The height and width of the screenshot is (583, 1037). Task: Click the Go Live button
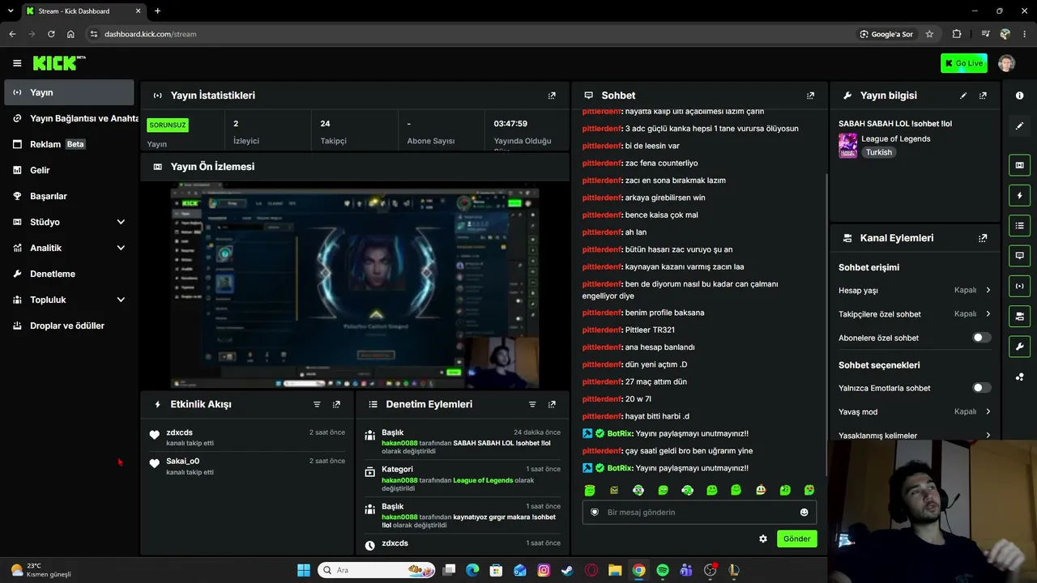(x=963, y=63)
